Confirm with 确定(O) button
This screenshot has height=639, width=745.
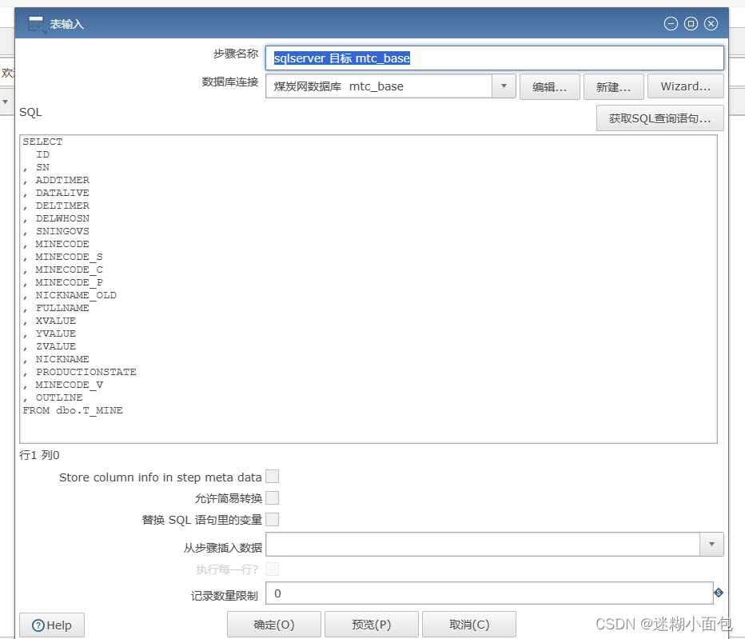pos(274,625)
